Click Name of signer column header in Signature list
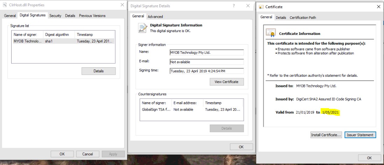Screen dimensions: 384x165 tap(27, 35)
